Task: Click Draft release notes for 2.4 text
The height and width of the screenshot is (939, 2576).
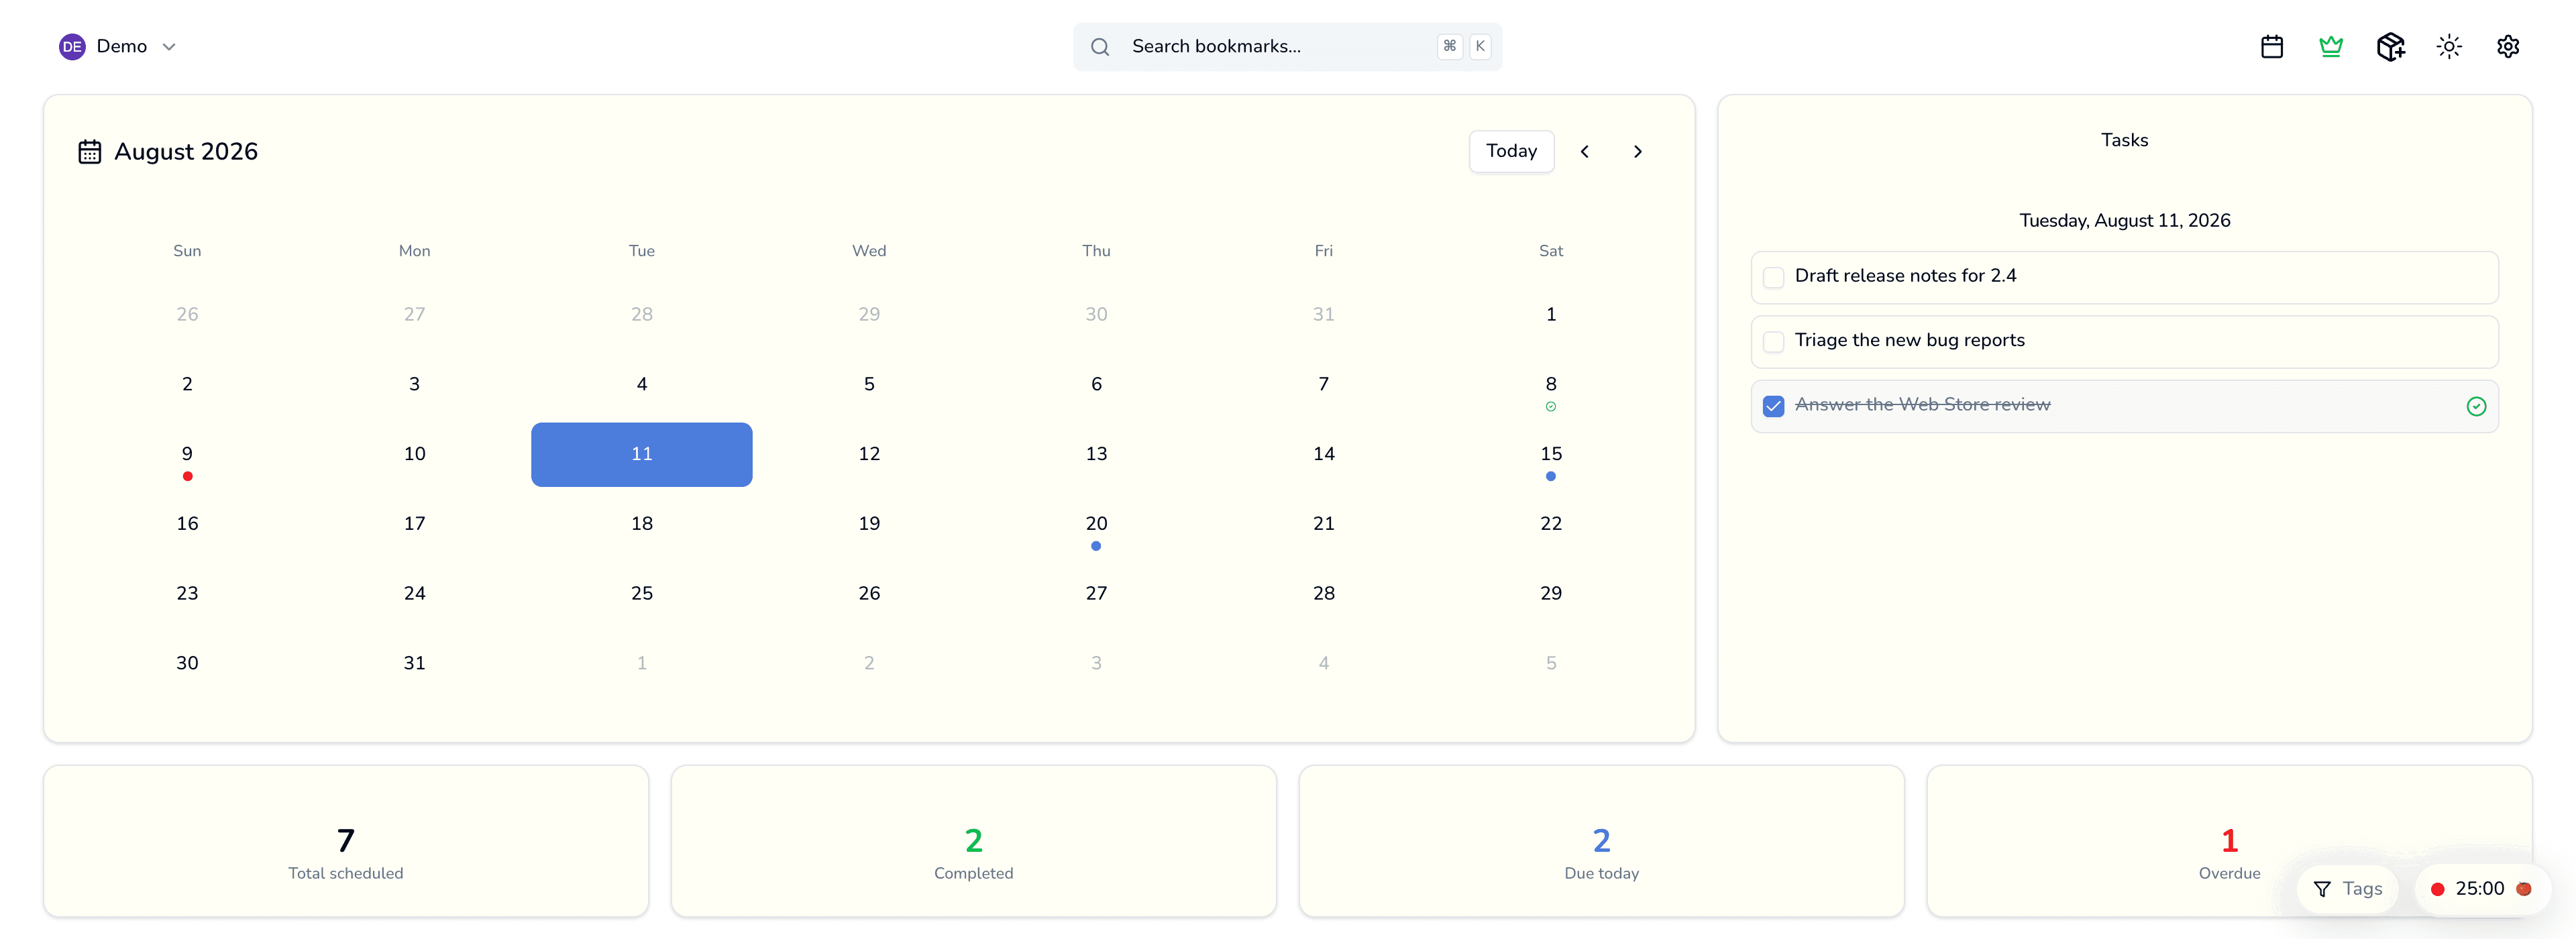Action: click(1905, 276)
